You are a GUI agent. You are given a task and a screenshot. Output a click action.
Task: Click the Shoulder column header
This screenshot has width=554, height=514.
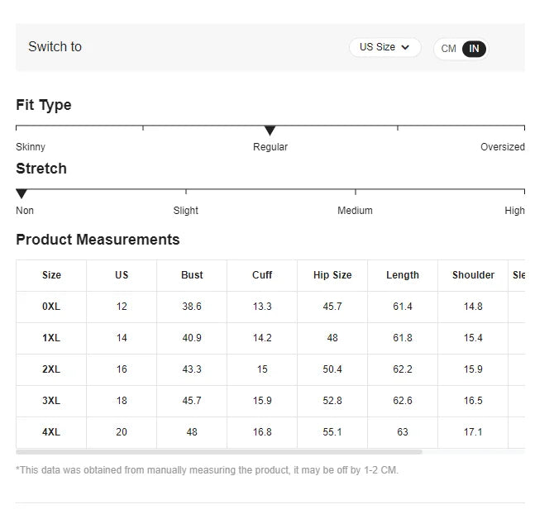pos(473,275)
